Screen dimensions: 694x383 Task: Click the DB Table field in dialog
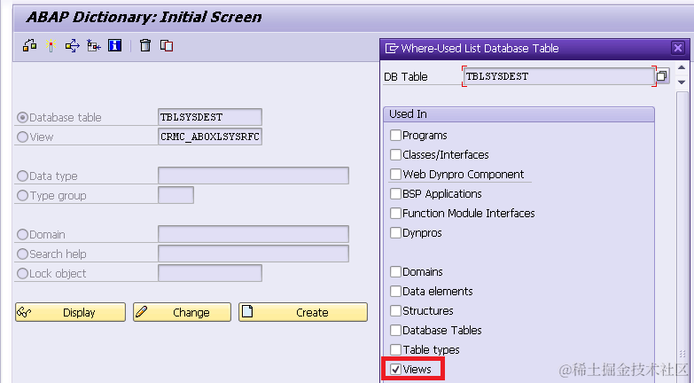[x=558, y=76]
